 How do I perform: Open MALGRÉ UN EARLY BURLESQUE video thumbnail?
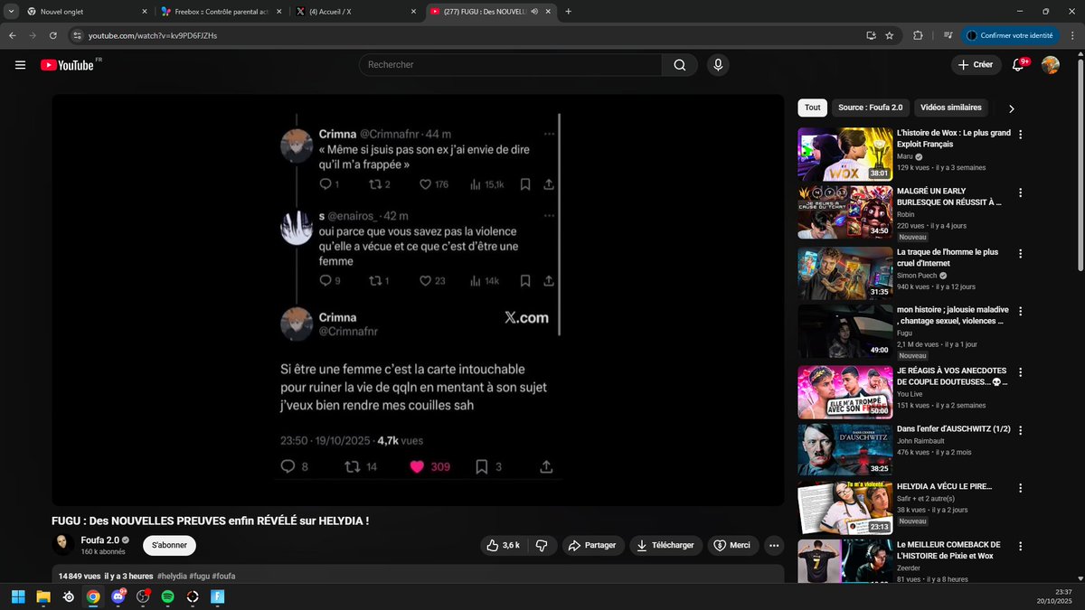844,211
